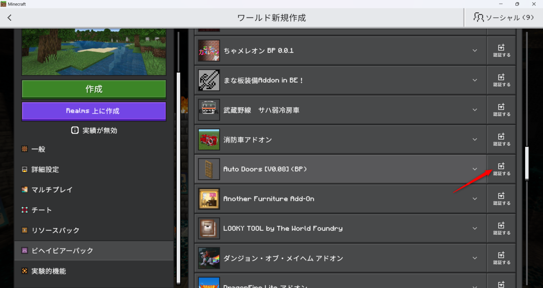
Task: Activate the LOOKY TOOL by The World Foundry pack
Action: [x=501, y=228]
